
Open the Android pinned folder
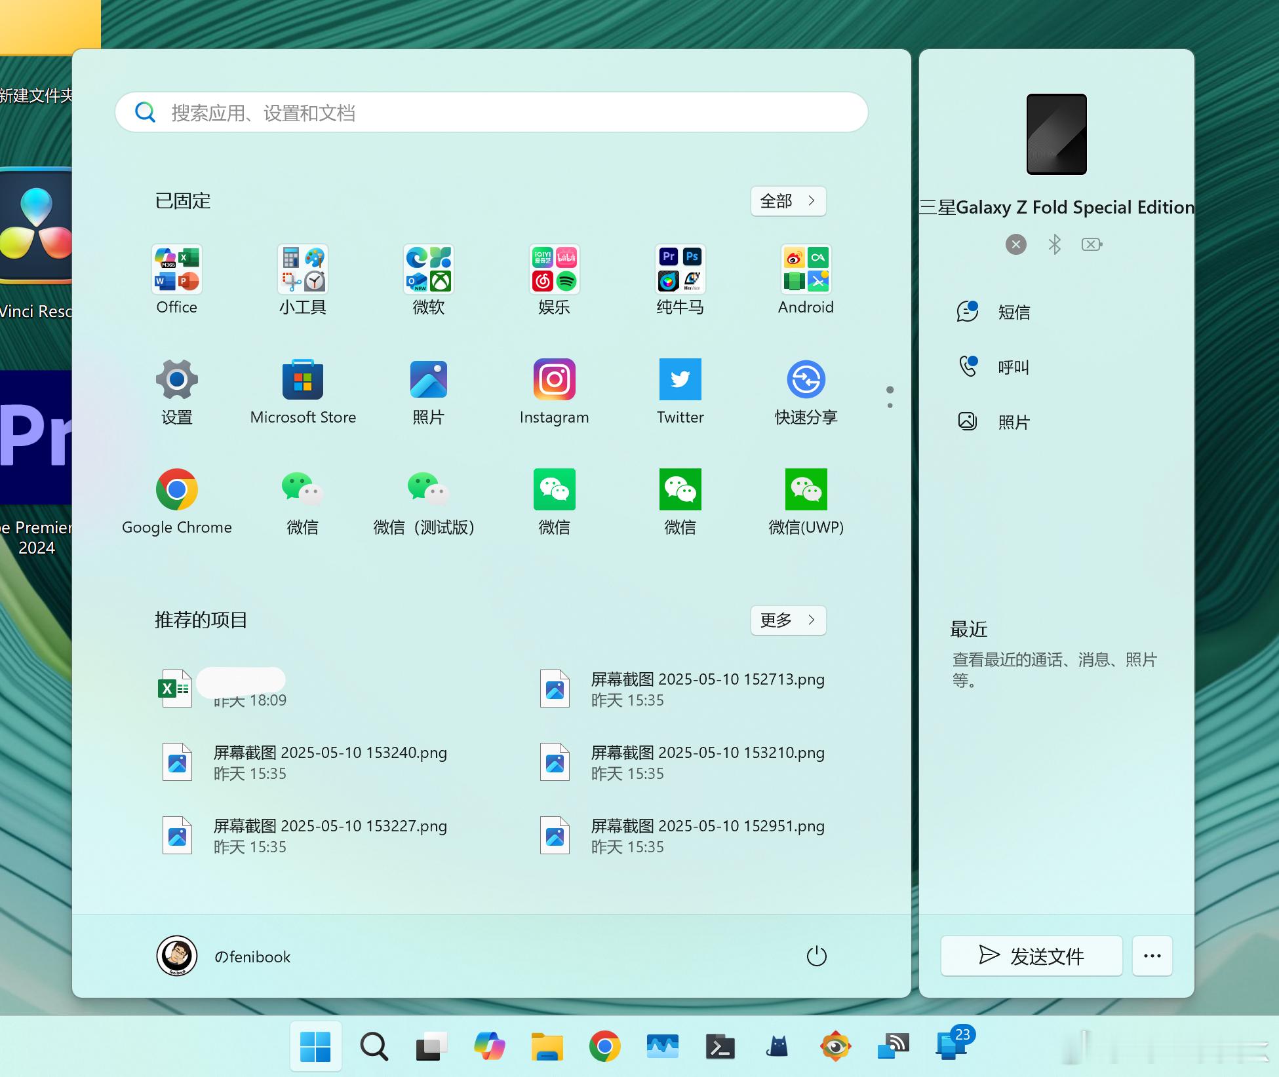point(806,280)
